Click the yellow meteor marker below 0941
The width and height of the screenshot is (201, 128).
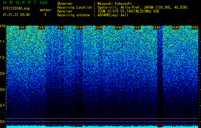coord(24,126)
